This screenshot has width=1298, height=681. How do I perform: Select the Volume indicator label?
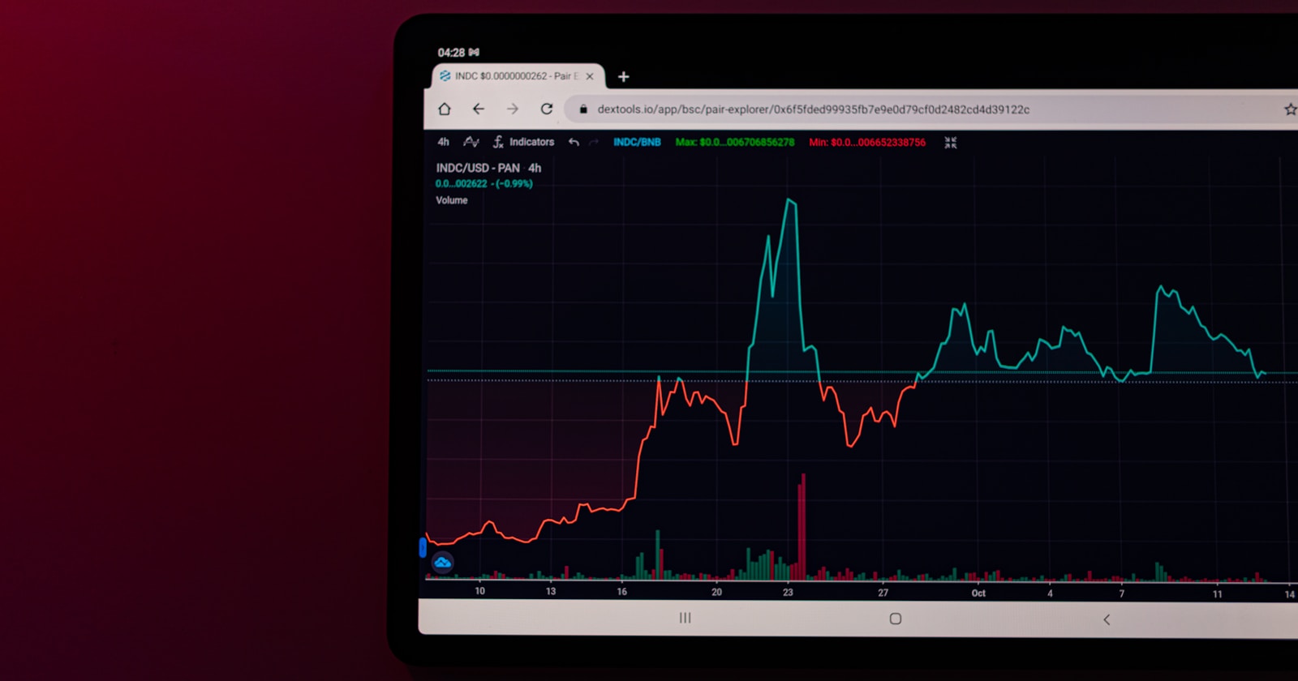point(452,200)
